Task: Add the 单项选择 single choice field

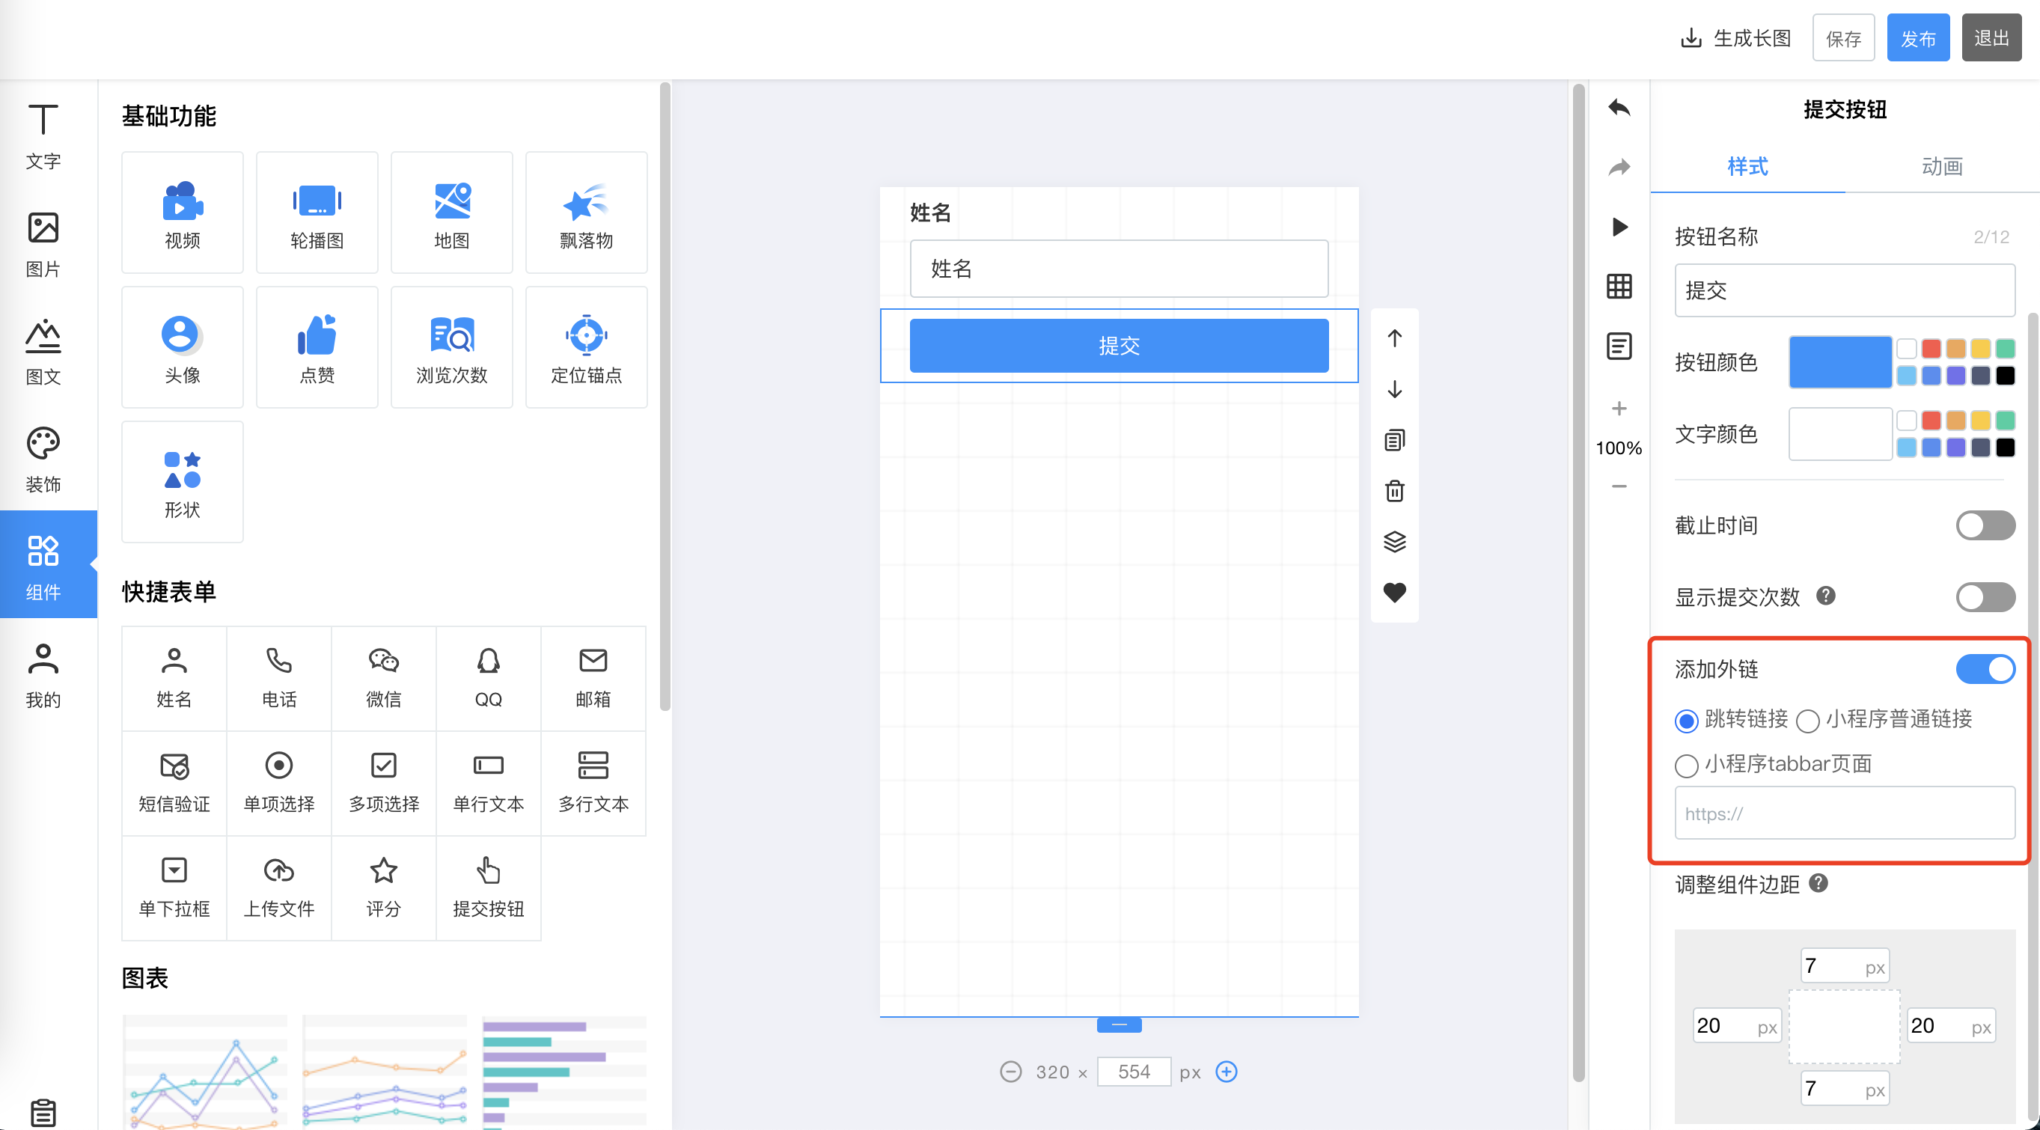Action: click(x=278, y=784)
